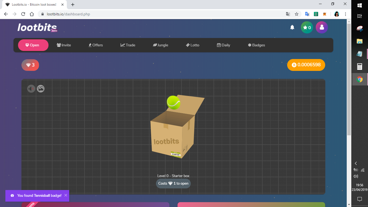Open a new browser tab
This screenshot has height=207, width=368.
coord(73,5)
